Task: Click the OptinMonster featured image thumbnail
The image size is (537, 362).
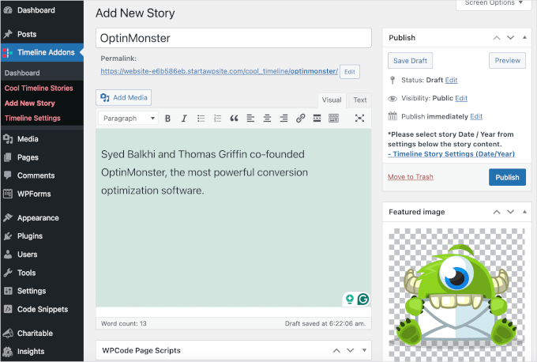Action: 456,295
